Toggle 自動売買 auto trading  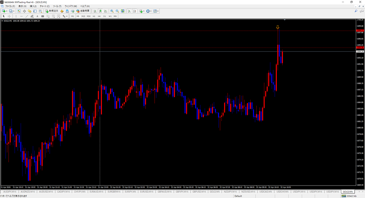tap(83, 11)
